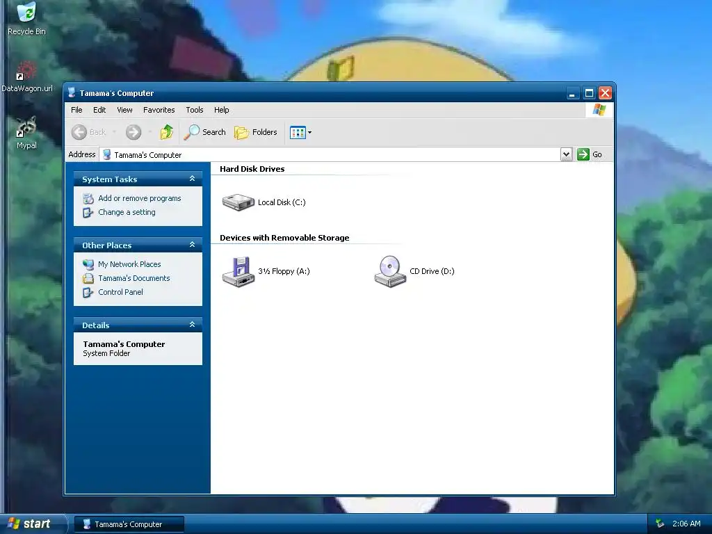Click the My Network Places icon
This screenshot has width=712, height=534.
pos(88,264)
